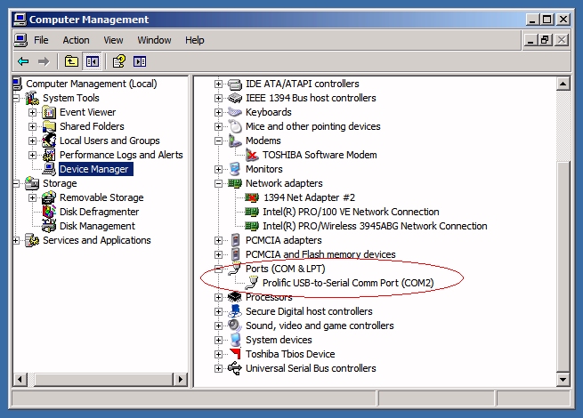The width and height of the screenshot is (583, 418).
Task: Click the Toshiba Tbios Device red icon
Action: click(235, 354)
